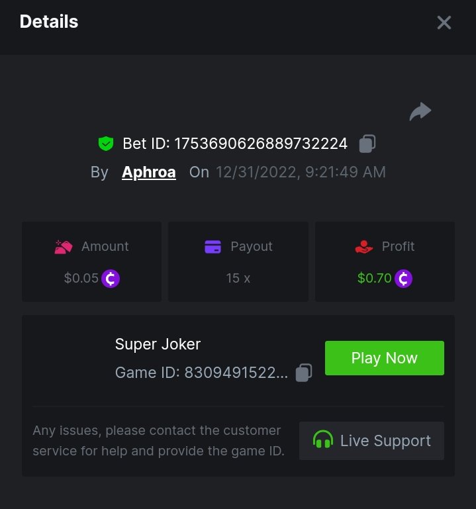Copy the Game ID to clipboard
This screenshot has width=476, height=509.
tap(304, 373)
